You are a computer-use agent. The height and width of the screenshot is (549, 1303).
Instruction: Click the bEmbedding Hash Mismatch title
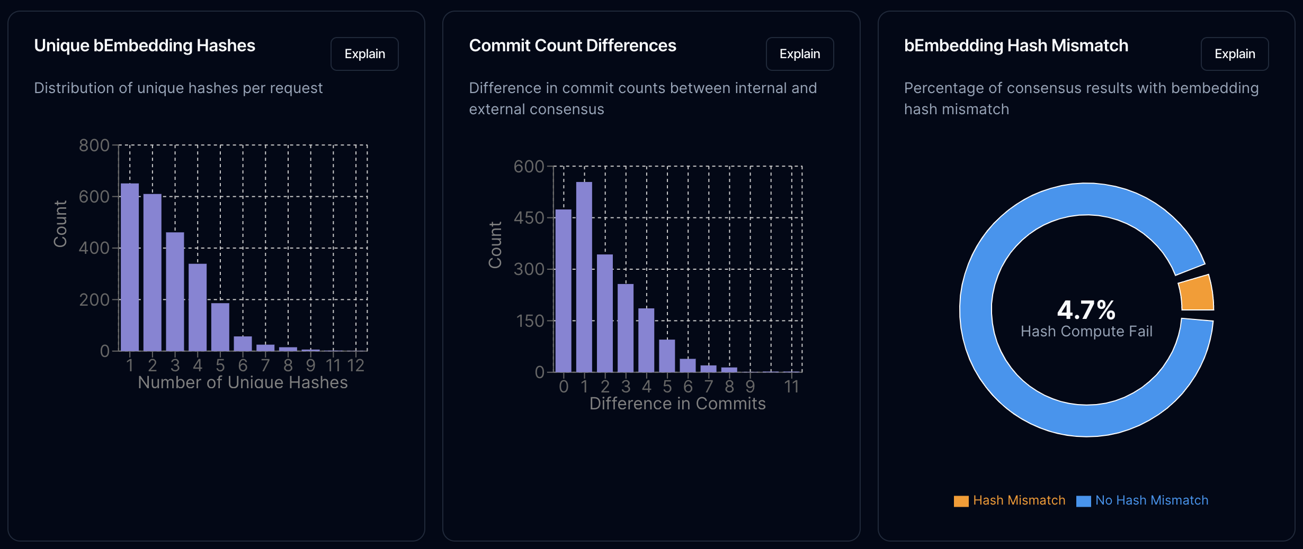point(1016,45)
